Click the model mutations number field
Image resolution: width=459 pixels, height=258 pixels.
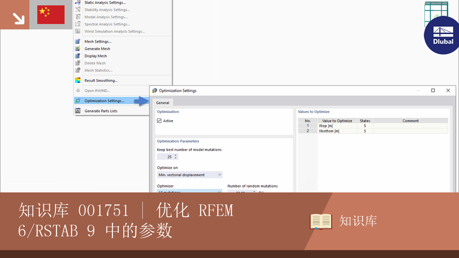point(166,157)
